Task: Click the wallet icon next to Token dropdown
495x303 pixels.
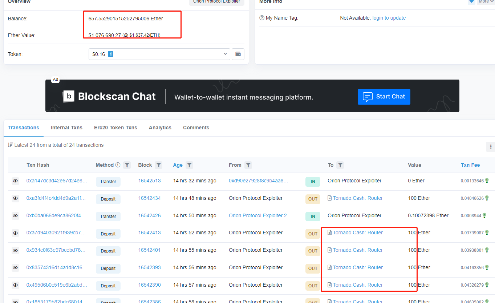Action: pos(238,54)
